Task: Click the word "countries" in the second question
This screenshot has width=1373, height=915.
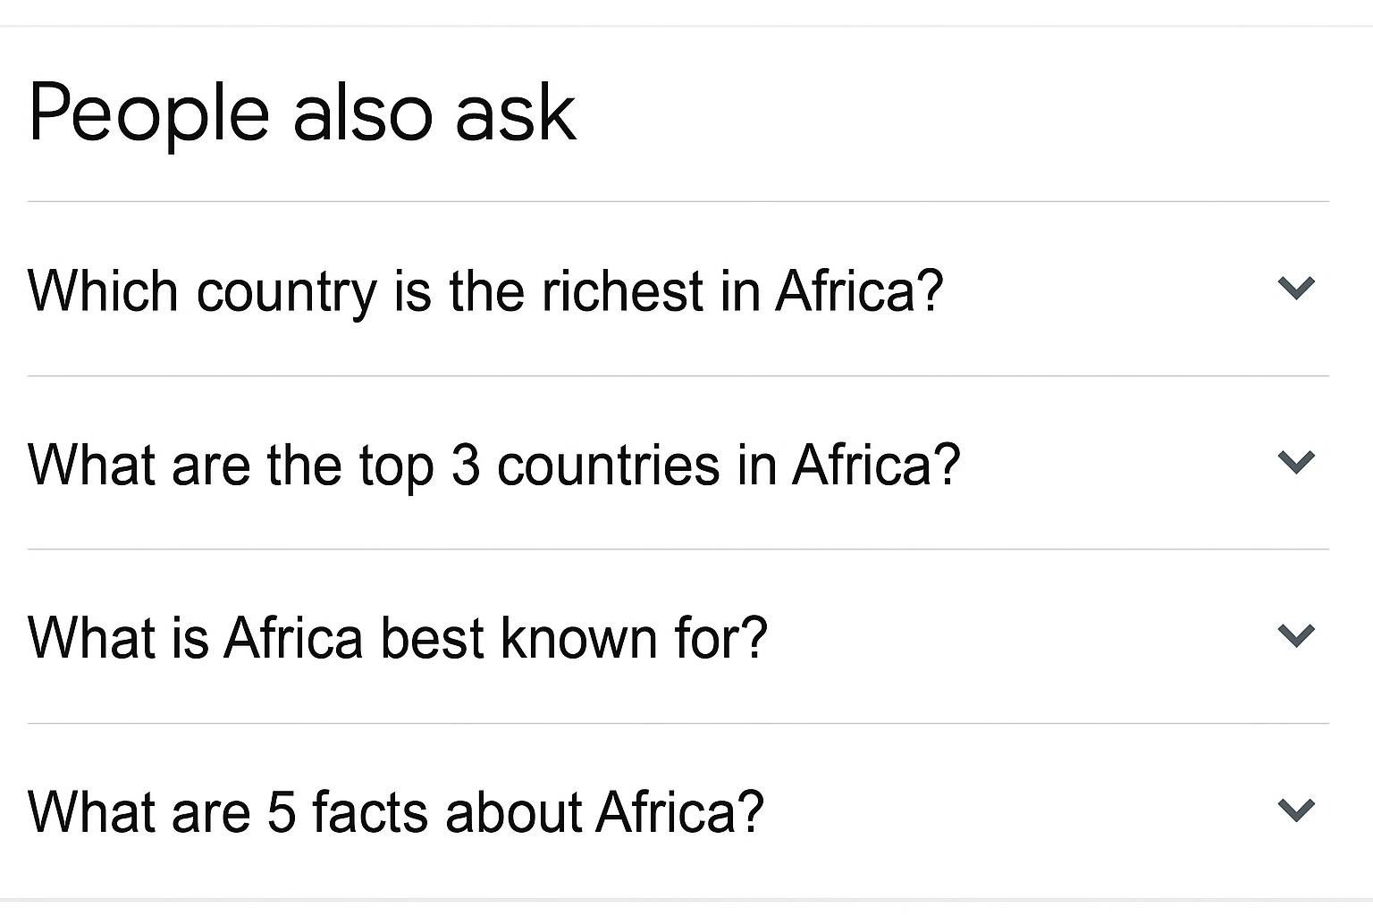Action: click(608, 465)
